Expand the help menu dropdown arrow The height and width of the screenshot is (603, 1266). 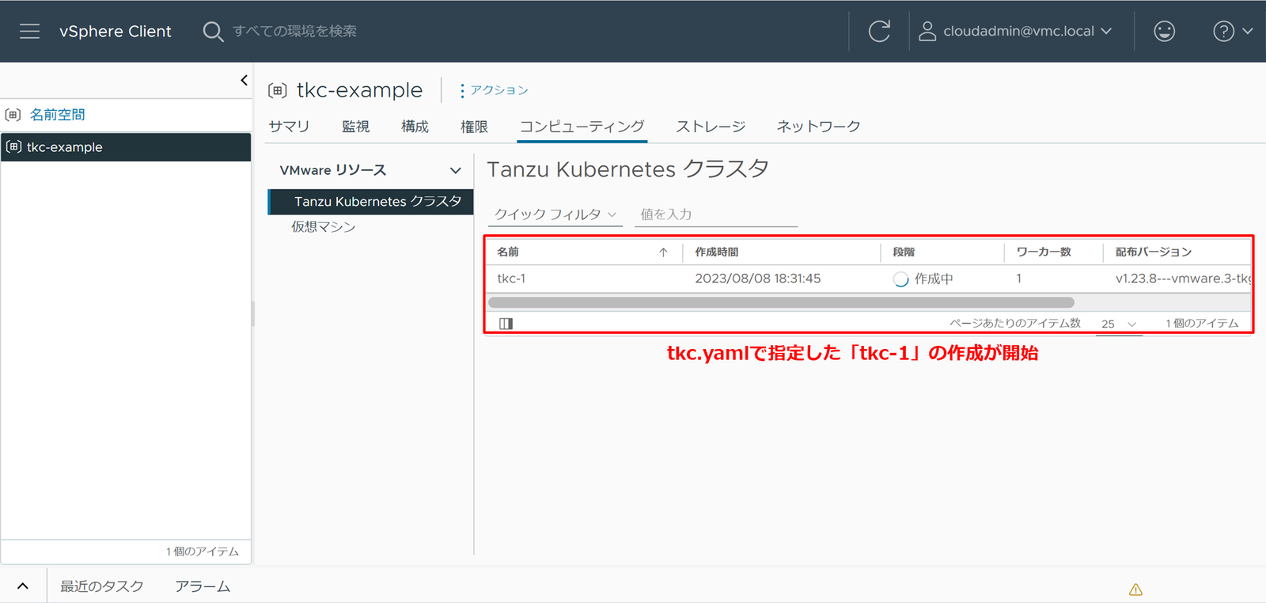click(1248, 31)
